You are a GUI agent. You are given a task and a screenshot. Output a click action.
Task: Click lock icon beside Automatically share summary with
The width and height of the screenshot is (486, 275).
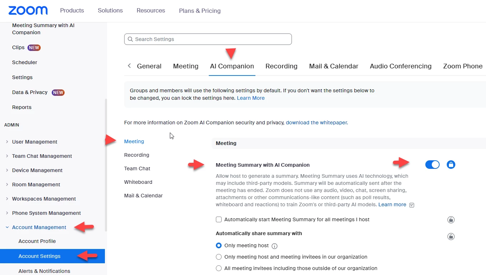[x=451, y=237]
